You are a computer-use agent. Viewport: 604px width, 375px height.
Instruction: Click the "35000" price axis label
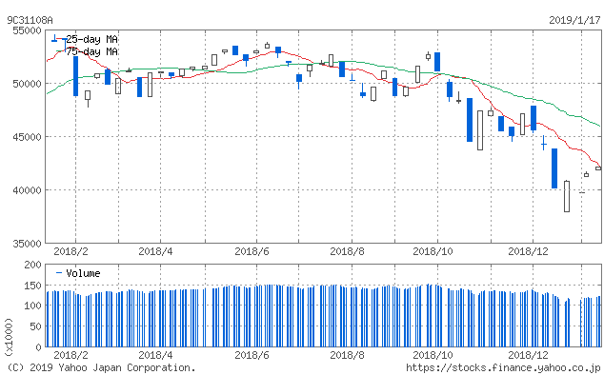click(x=27, y=244)
